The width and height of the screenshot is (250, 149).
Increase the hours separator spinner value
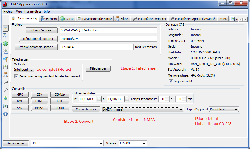pos(167,98)
